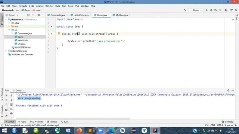Open Search Everywhere magnifier icon
Viewport: 239px width, 134px height.
pos(236,10)
